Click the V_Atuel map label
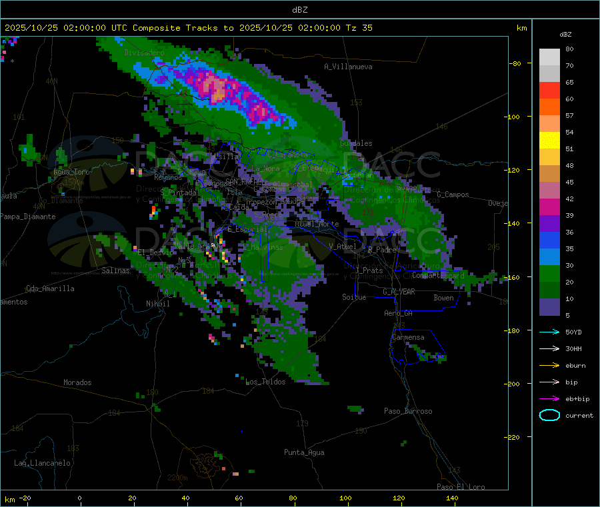 [343, 247]
